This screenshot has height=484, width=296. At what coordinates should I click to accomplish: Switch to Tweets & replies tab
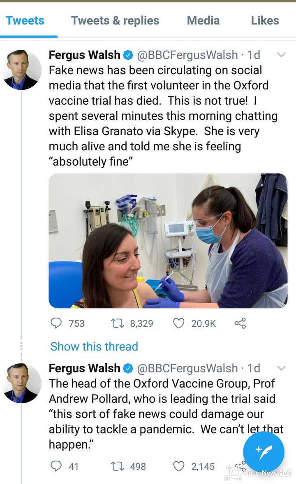click(x=115, y=21)
